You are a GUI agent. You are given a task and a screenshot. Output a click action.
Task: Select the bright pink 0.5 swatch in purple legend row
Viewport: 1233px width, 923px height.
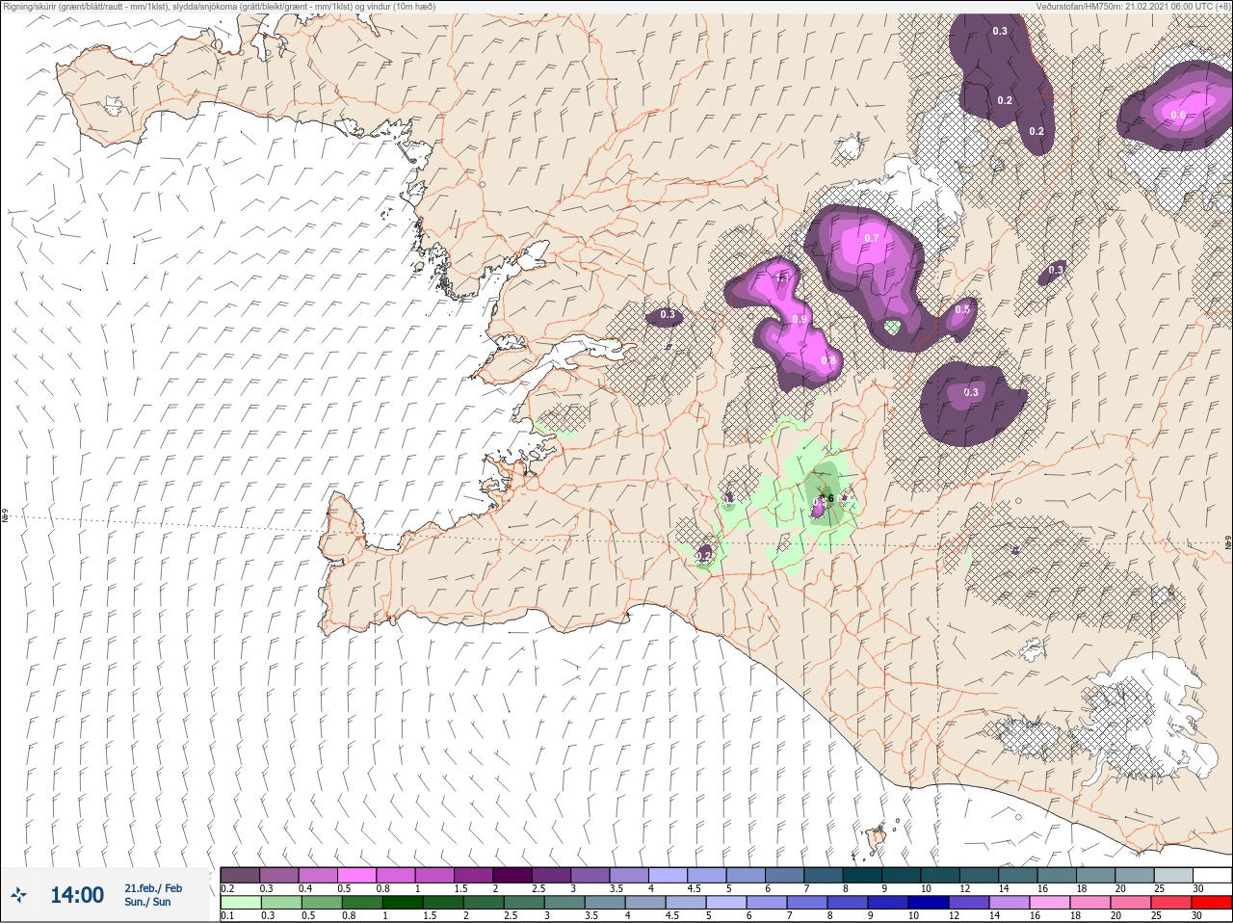point(356,875)
